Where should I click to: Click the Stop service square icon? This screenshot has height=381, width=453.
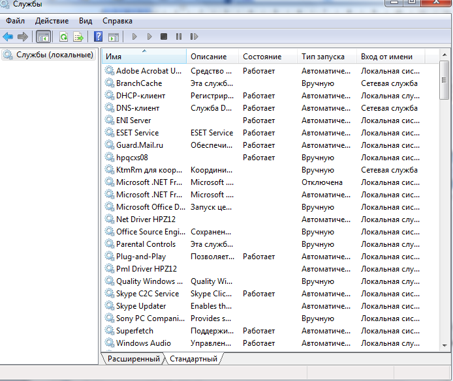point(164,36)
